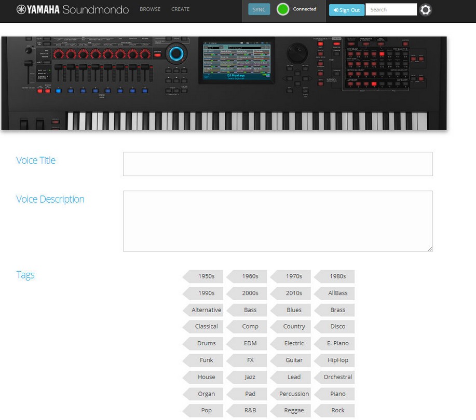The image size is (476, 420).
Task: Open the CREATE menu
Action: click(180, 9)
